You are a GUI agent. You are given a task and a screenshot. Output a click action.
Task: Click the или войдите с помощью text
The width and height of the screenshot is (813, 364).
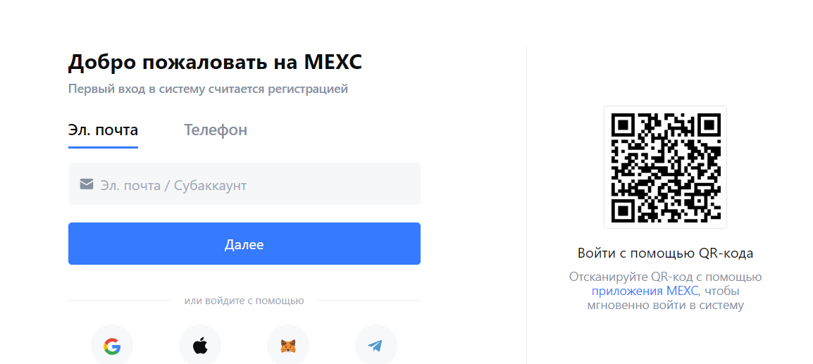tap(244, 301)
